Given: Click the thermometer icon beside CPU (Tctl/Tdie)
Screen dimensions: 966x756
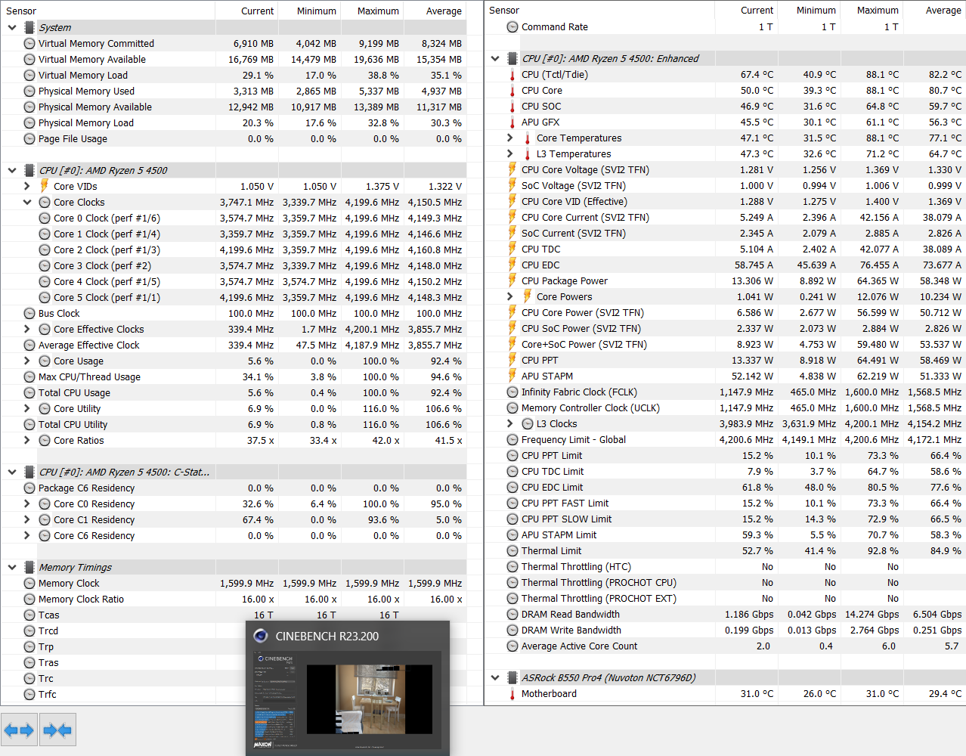Looking at the screenshot, I should 512,74.
